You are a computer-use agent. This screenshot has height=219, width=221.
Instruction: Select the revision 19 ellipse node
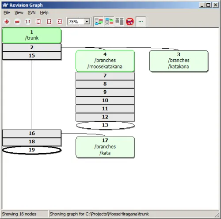pos(32,150)
